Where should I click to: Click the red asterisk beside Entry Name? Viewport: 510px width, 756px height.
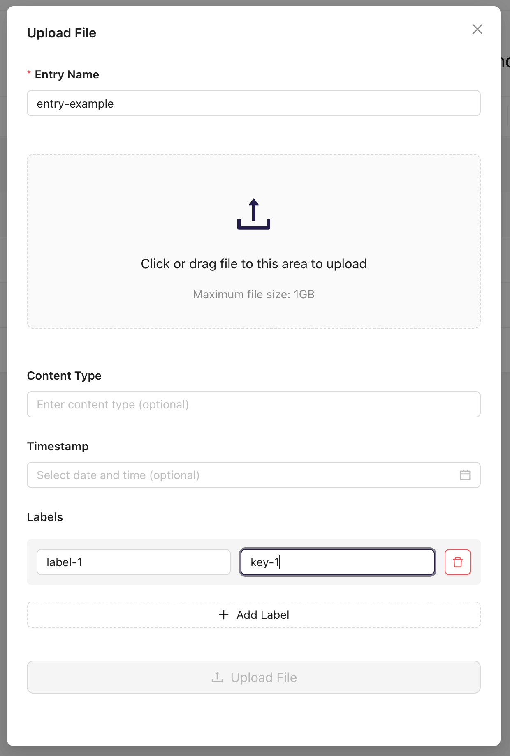[29, 74]
